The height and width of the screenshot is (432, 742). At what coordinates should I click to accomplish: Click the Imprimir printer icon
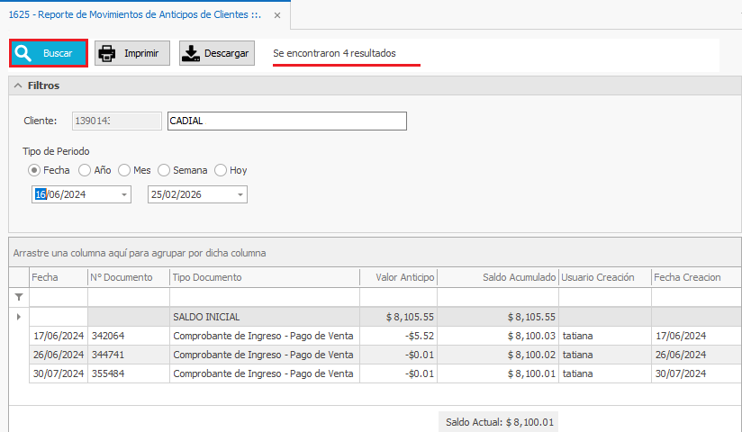(107, 54)
